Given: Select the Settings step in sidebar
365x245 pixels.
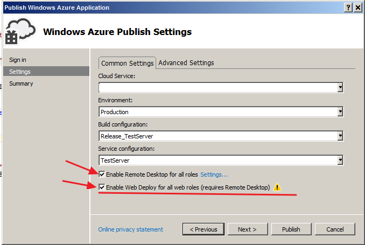Looking at the screenshot, I should coord(20,72).
